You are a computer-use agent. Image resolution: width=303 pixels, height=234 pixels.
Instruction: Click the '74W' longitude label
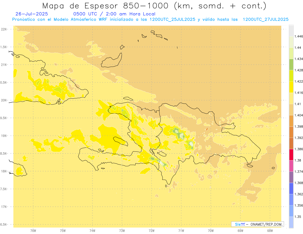pos(92,231)
